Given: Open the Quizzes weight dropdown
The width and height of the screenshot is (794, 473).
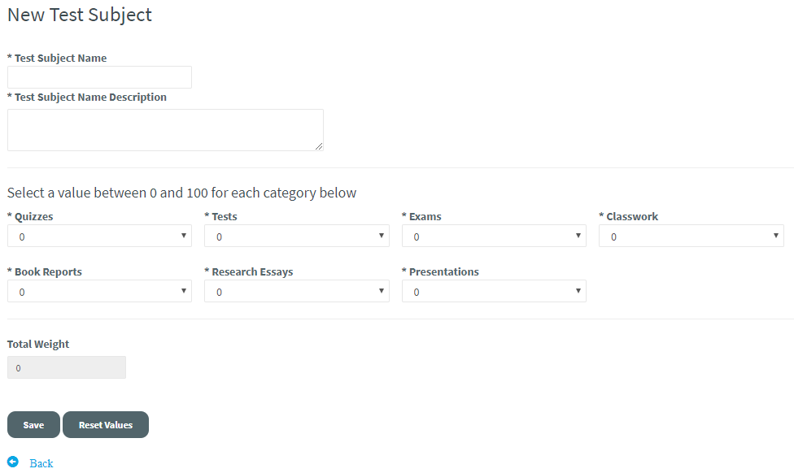Looking at the screenshot, I should tap(99, 236).
